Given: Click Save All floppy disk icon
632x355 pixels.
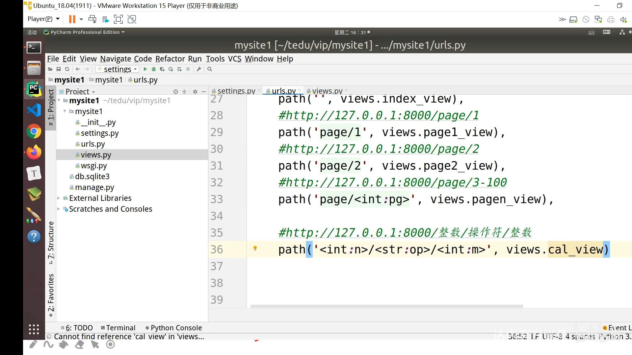Looking at the screenshot, I should [59, 69].
